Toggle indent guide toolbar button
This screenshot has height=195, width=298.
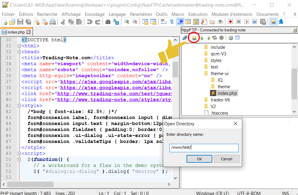180,22
